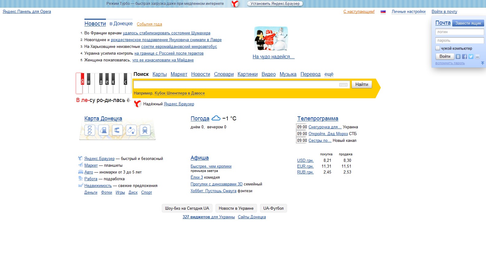Open the Картинки search tab
The width and height of the screenshot is (486, 253).
247,74
